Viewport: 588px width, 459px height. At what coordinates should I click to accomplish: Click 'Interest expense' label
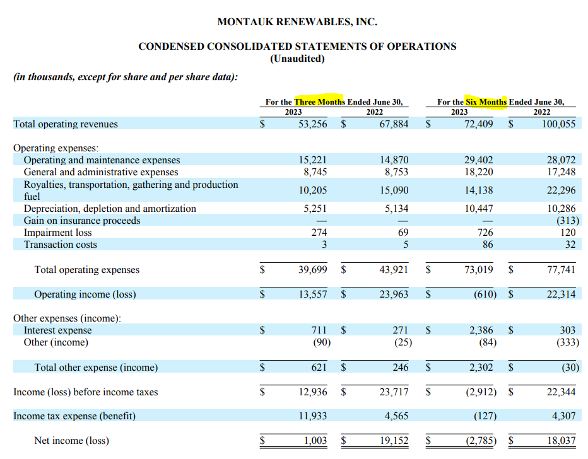(58, 330)
